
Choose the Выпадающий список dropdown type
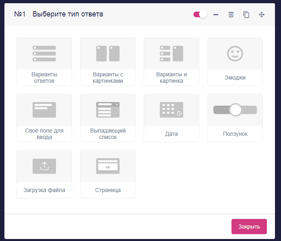click(x=108, y=118)
